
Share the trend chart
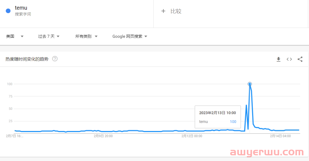300,59
